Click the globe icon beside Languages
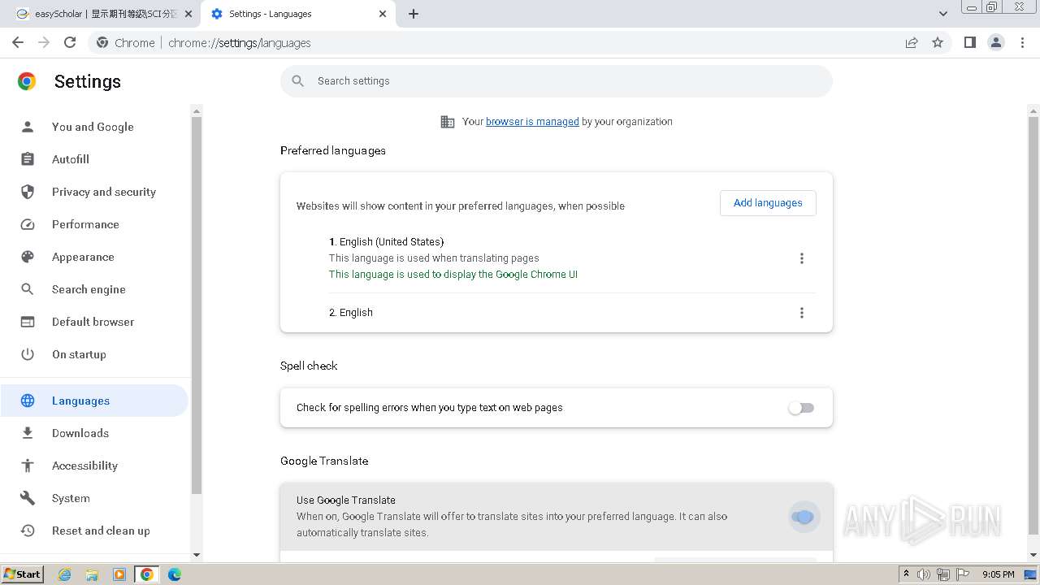1040x585 pixels. [28, 401]
